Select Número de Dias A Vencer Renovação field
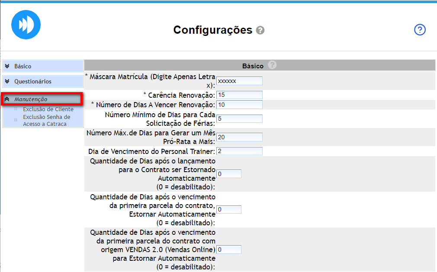The image size is (437, 272). click(x=239, y=105)
